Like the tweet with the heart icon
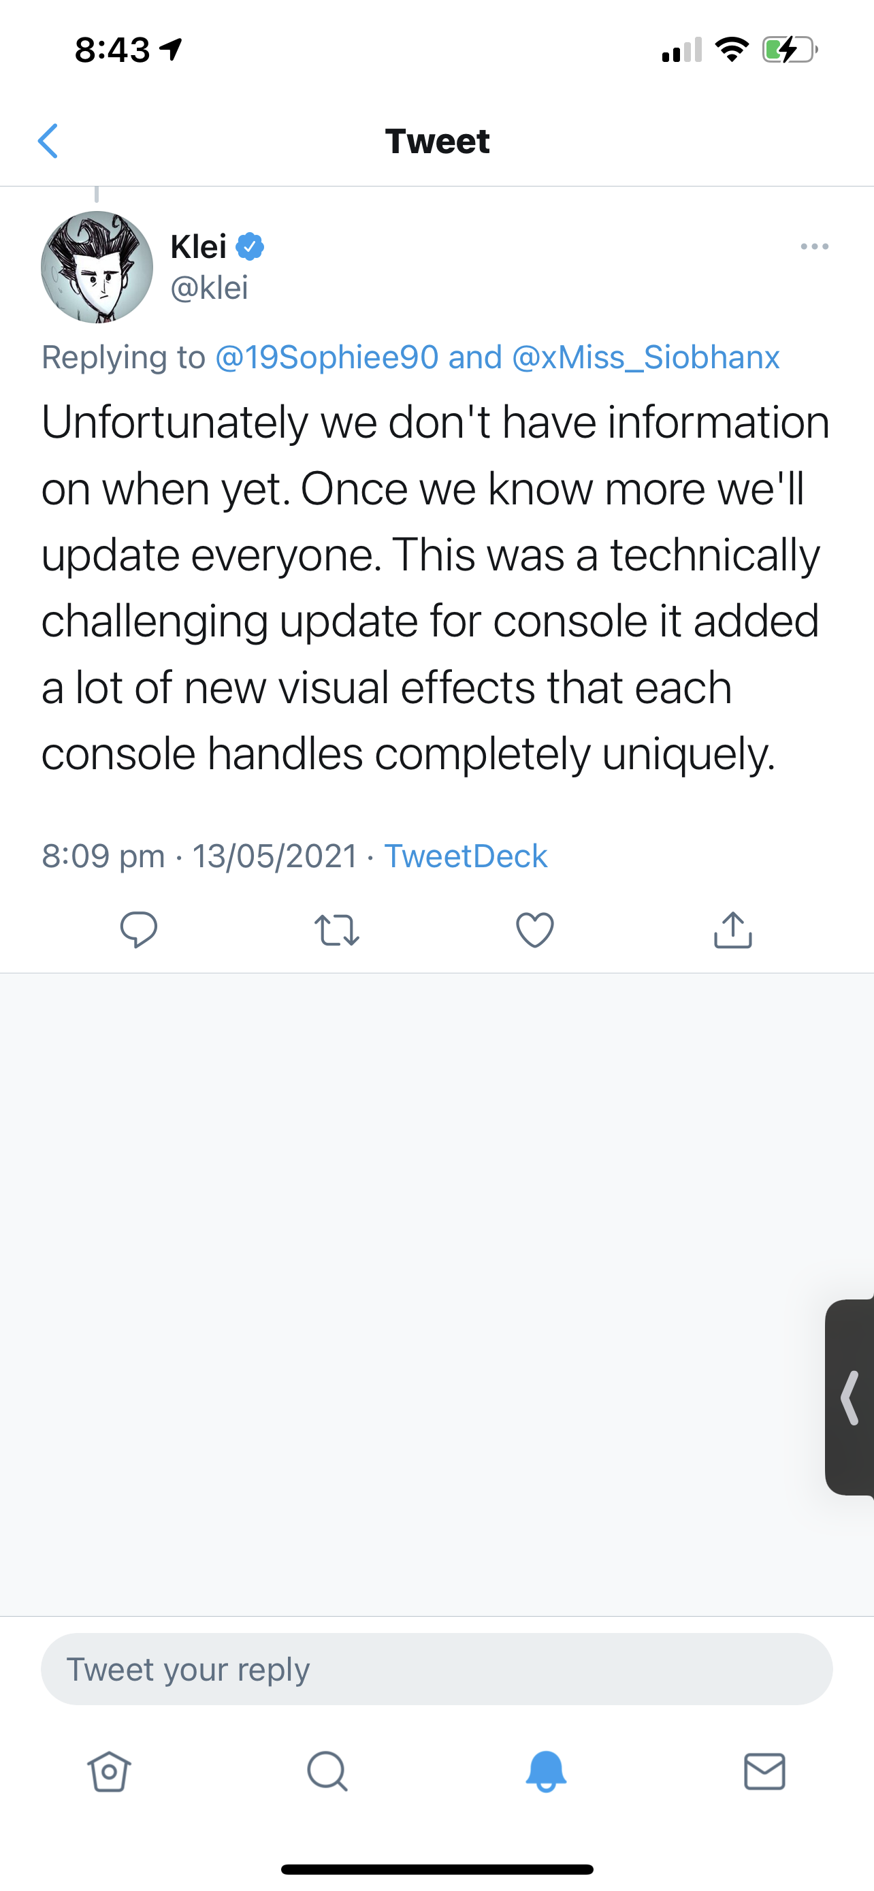The height and width of the screenshot is (1891, 874). pos(535,929)
